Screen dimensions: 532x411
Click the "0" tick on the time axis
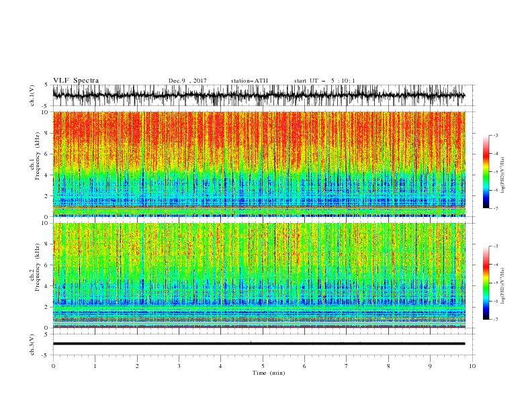click(53, 366)
